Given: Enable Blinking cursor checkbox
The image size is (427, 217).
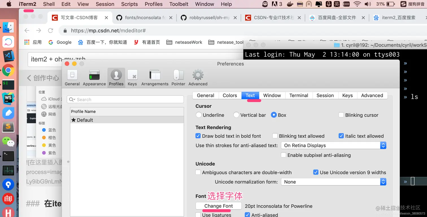Looking at the screenshot, I should tap(341, 115).
